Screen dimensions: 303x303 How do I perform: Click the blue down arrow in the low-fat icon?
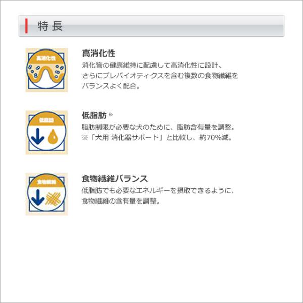[38, 136]
